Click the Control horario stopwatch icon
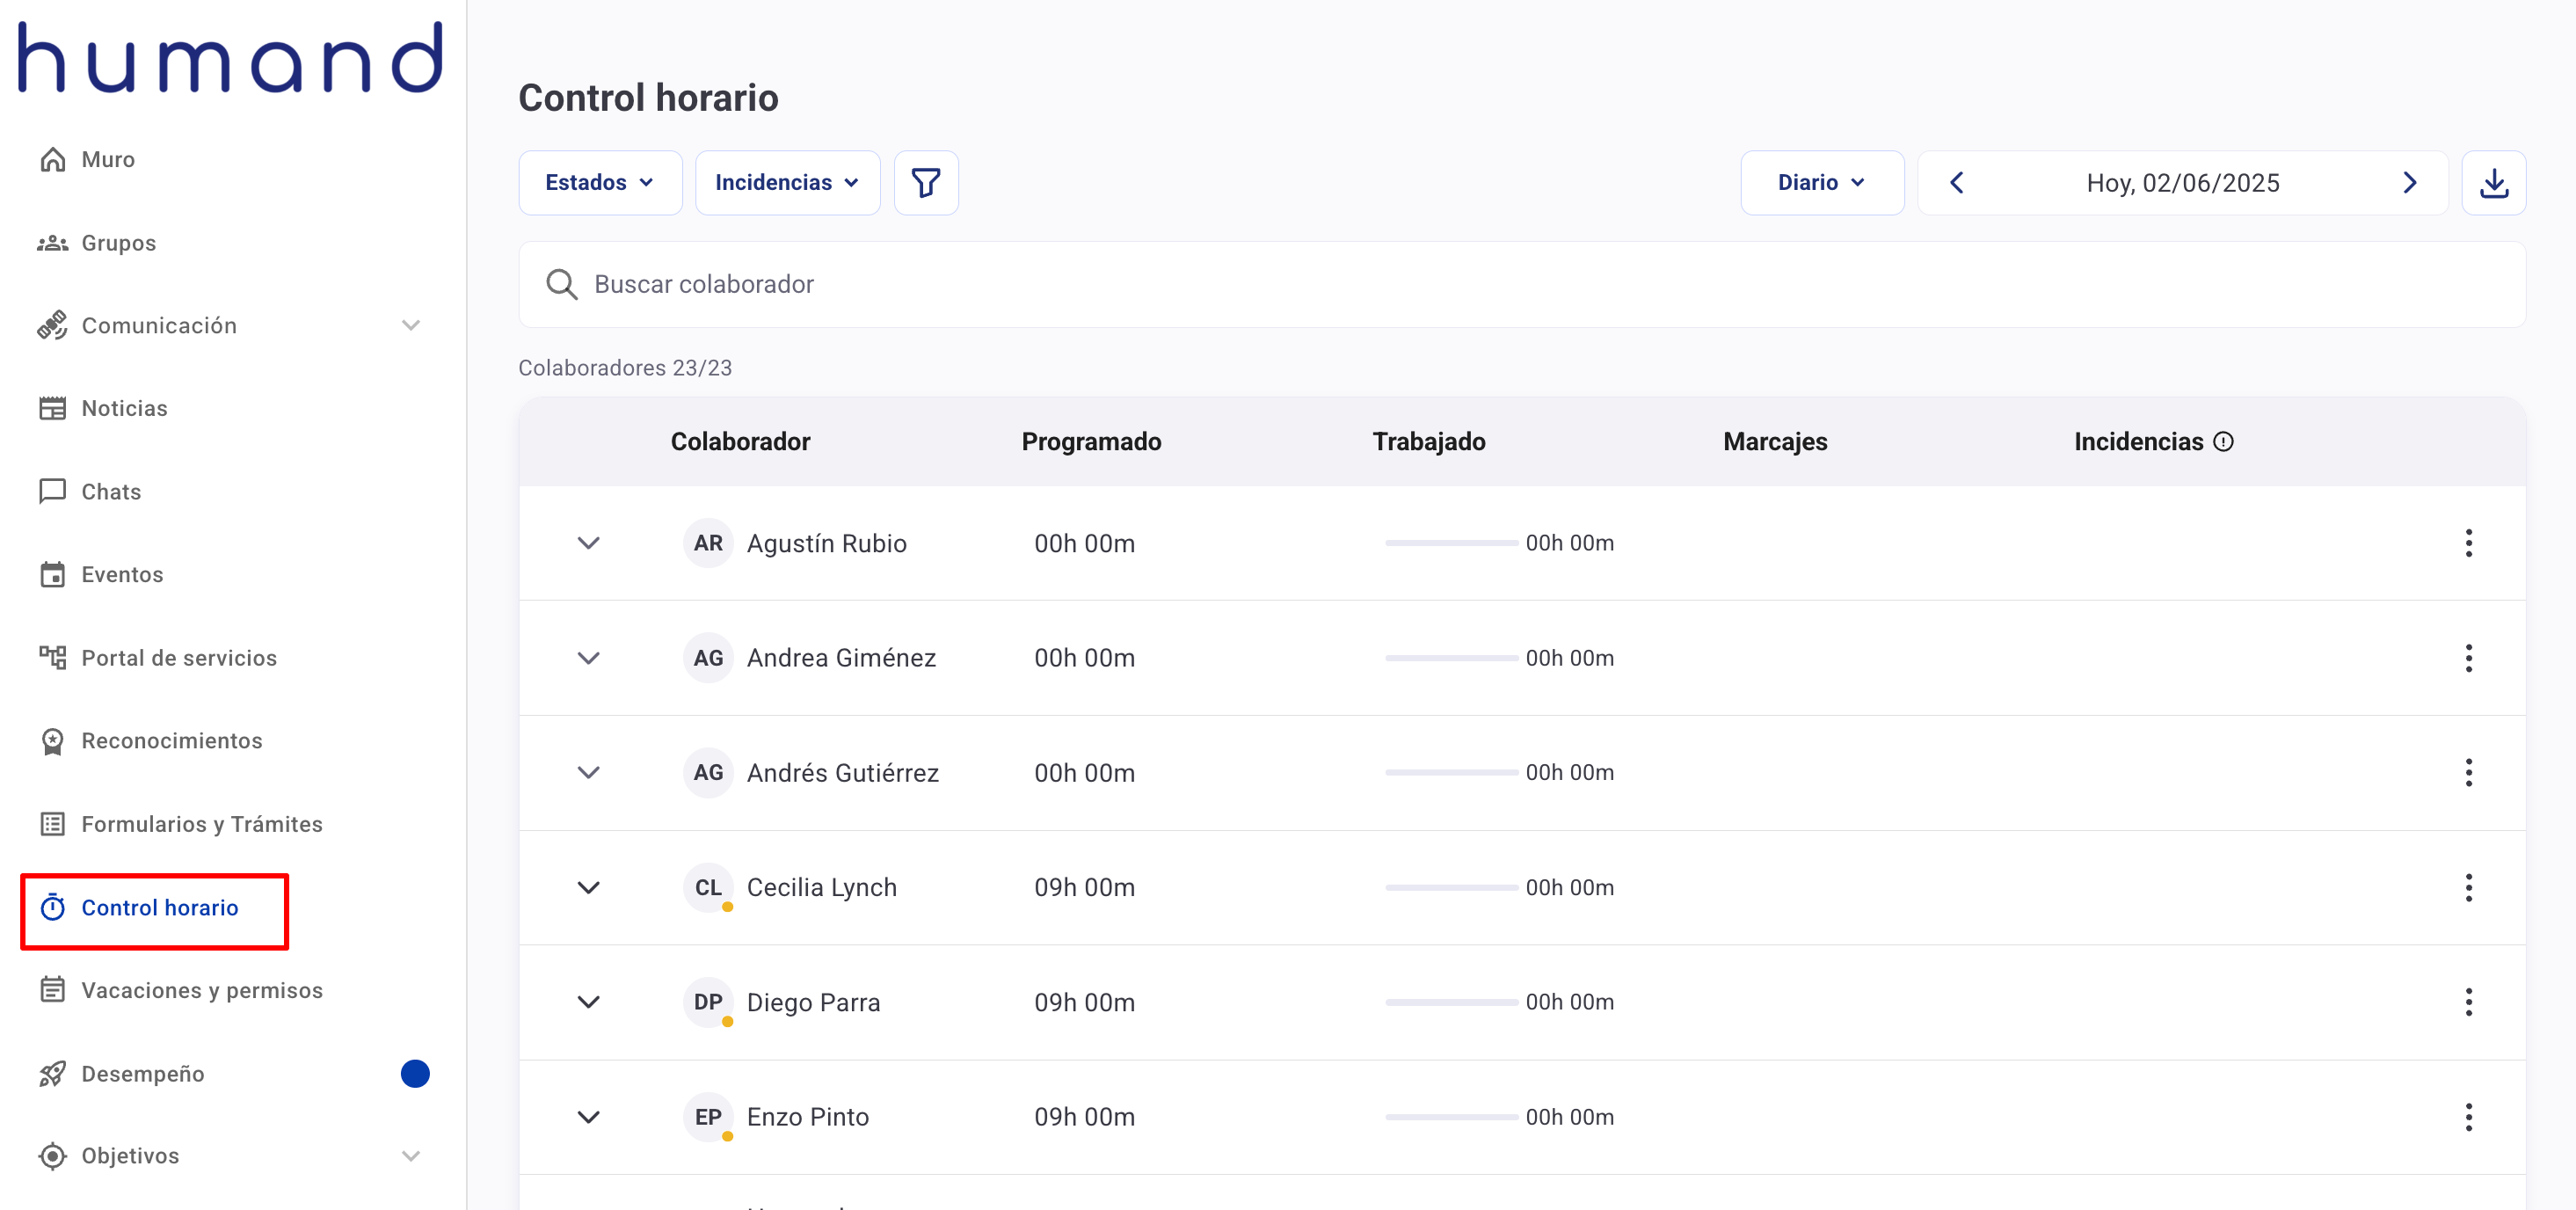This screenshot has height=1210, width=2576. (52, 907)
